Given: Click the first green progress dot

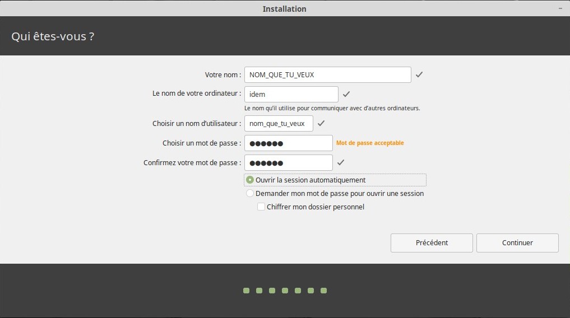Looking at the screenshot, I should (x=246, y=291).
